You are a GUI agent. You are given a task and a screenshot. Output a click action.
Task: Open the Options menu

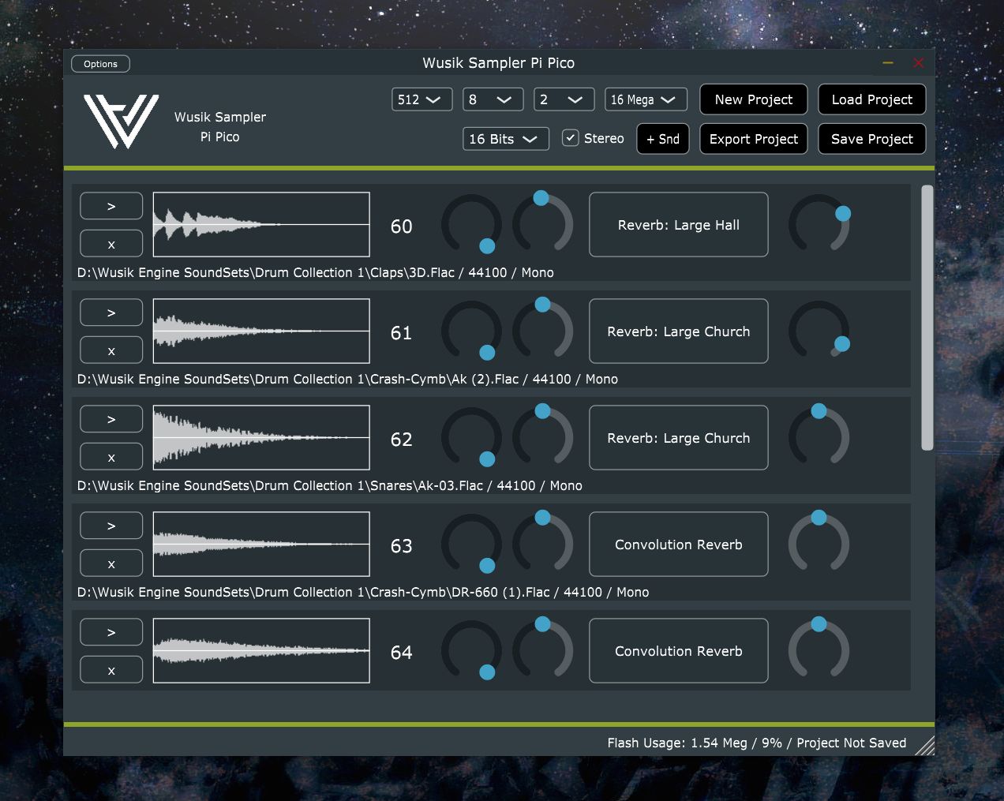(101, 64)
